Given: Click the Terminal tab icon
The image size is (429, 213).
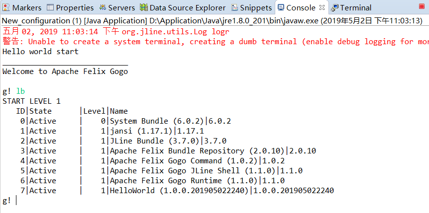Looking at the screenshot, I should (x=334, y=7).
